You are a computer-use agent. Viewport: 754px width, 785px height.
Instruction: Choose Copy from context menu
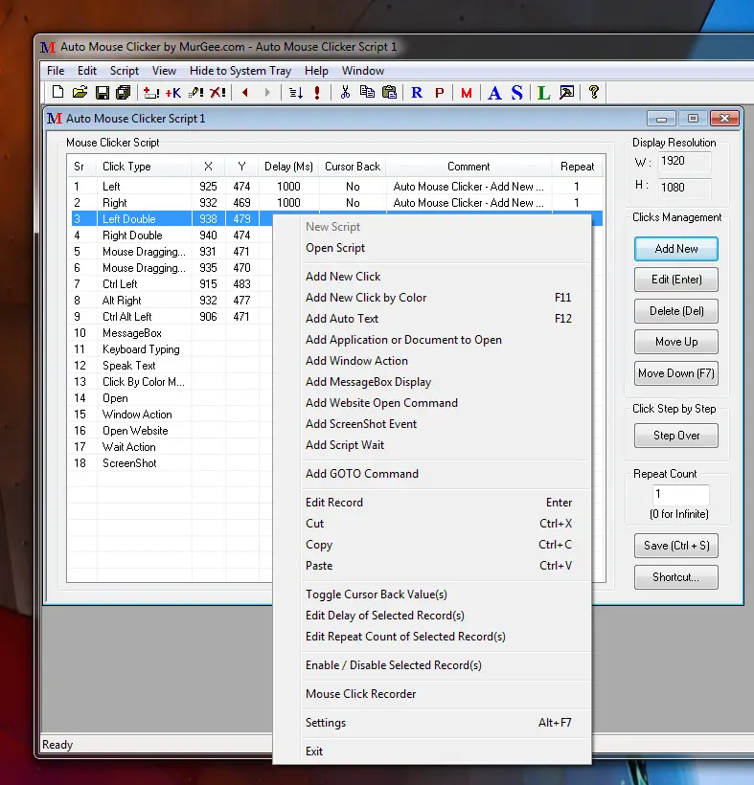tap(432, 544)
